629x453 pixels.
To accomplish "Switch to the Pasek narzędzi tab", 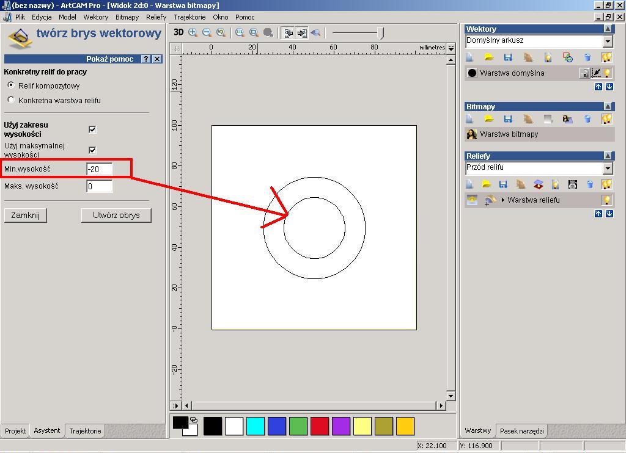I will 522,431.
